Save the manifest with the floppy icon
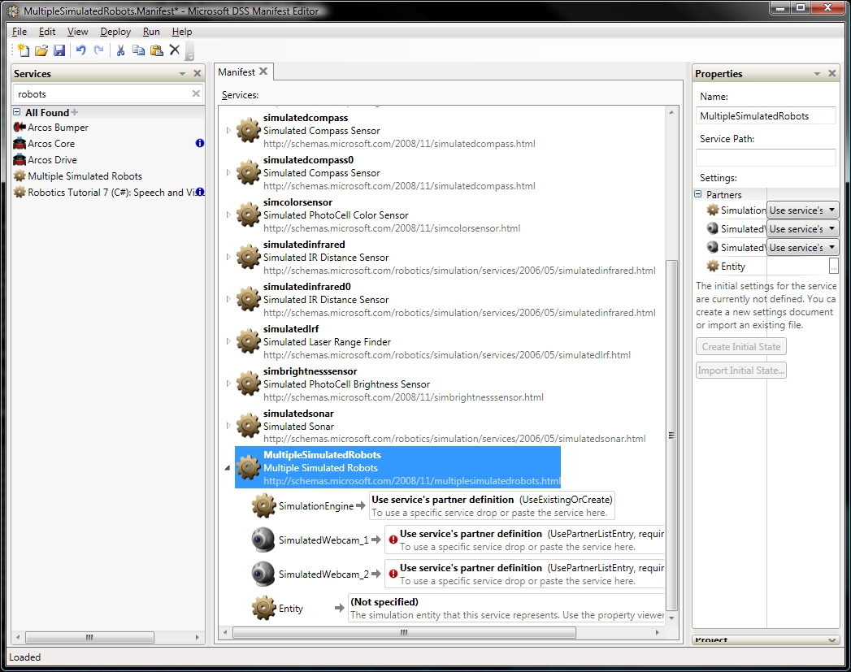Viewport: 851px width, 672px height. pyautogui.click(x=59, y=50)
